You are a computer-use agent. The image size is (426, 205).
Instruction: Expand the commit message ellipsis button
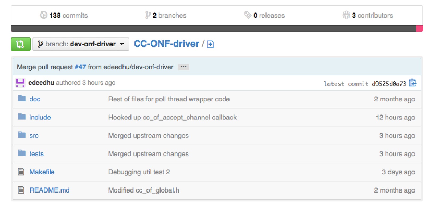pos(183,67)
